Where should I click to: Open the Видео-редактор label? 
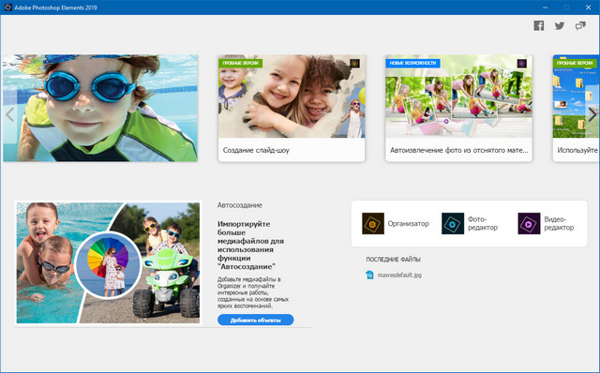point(559,223)
